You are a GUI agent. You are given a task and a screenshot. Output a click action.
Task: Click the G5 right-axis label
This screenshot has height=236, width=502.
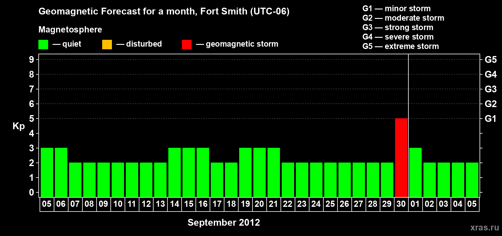(x=491, y=60)
